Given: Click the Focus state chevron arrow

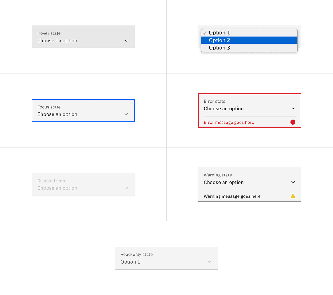Looking at the screenshot, I should pyautogui.click(x=126, y=114).
